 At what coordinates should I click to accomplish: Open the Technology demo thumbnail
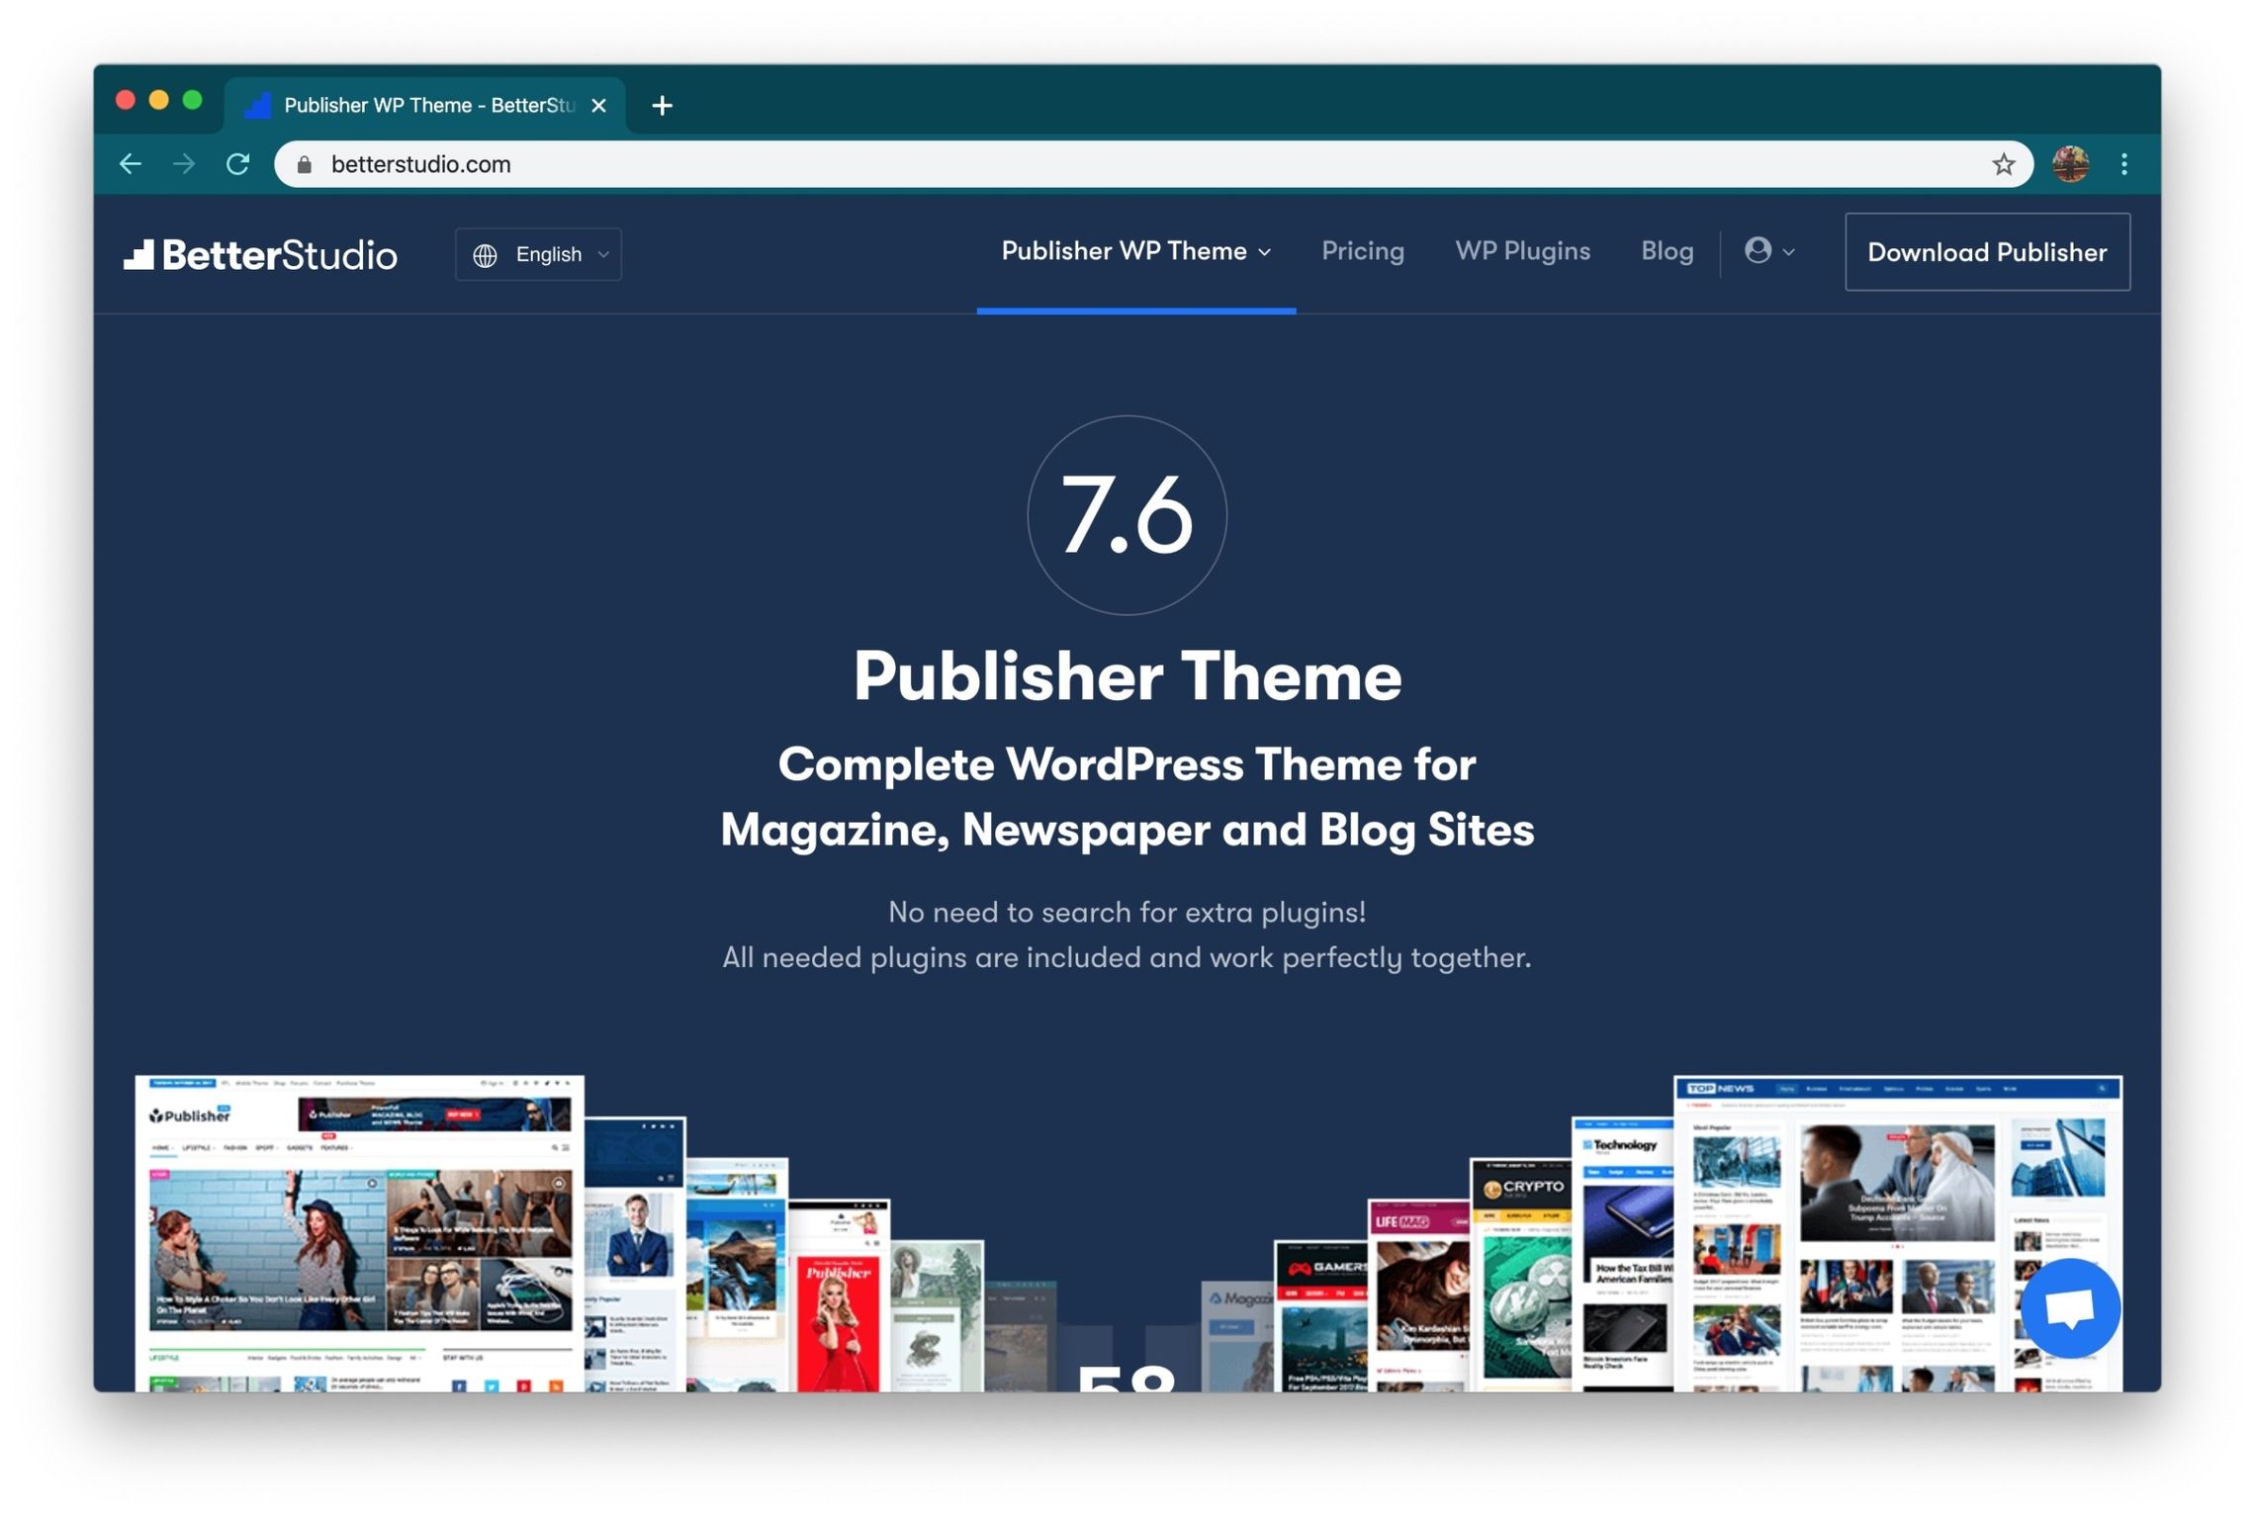click(x=1622, y=1254)
